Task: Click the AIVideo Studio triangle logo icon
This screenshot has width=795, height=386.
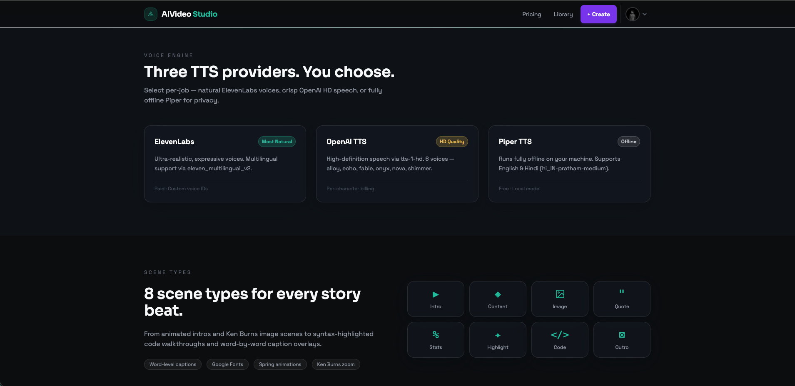Action: (151, 14)
